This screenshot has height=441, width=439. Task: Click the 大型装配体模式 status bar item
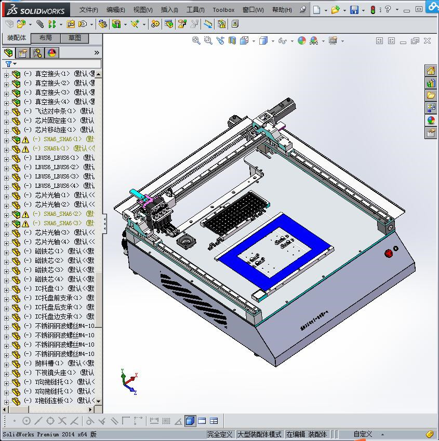click(x=259, y=434)
